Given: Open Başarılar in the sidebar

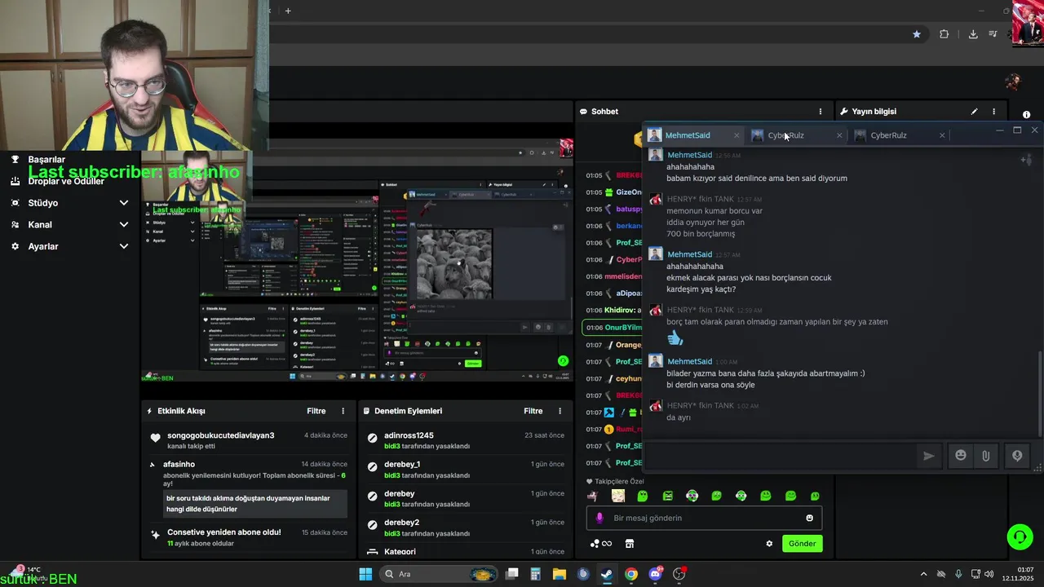Looking at the screenshot, I should pyautogui.click(x=46, y=160).
